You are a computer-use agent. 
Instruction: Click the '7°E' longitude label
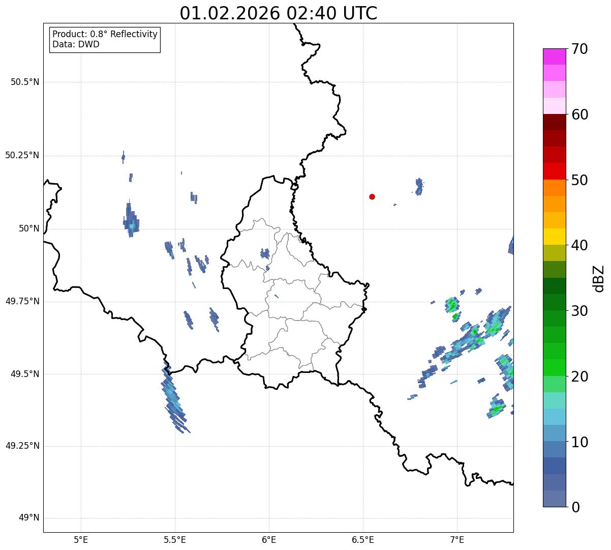click(457, 540)
